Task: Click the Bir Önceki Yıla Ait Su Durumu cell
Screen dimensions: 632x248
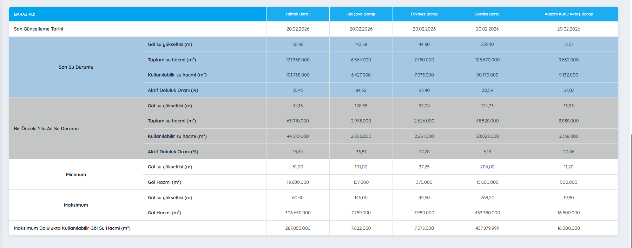Action: tap(46, 129)
